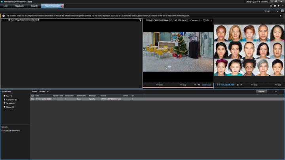285x160 pixels.
Task: Click the Setup button
Action: point(267,11)
